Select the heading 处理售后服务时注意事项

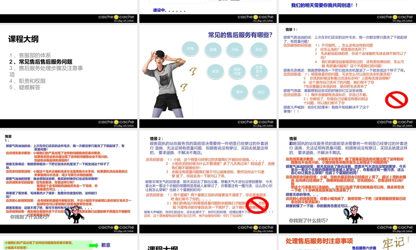319,241
